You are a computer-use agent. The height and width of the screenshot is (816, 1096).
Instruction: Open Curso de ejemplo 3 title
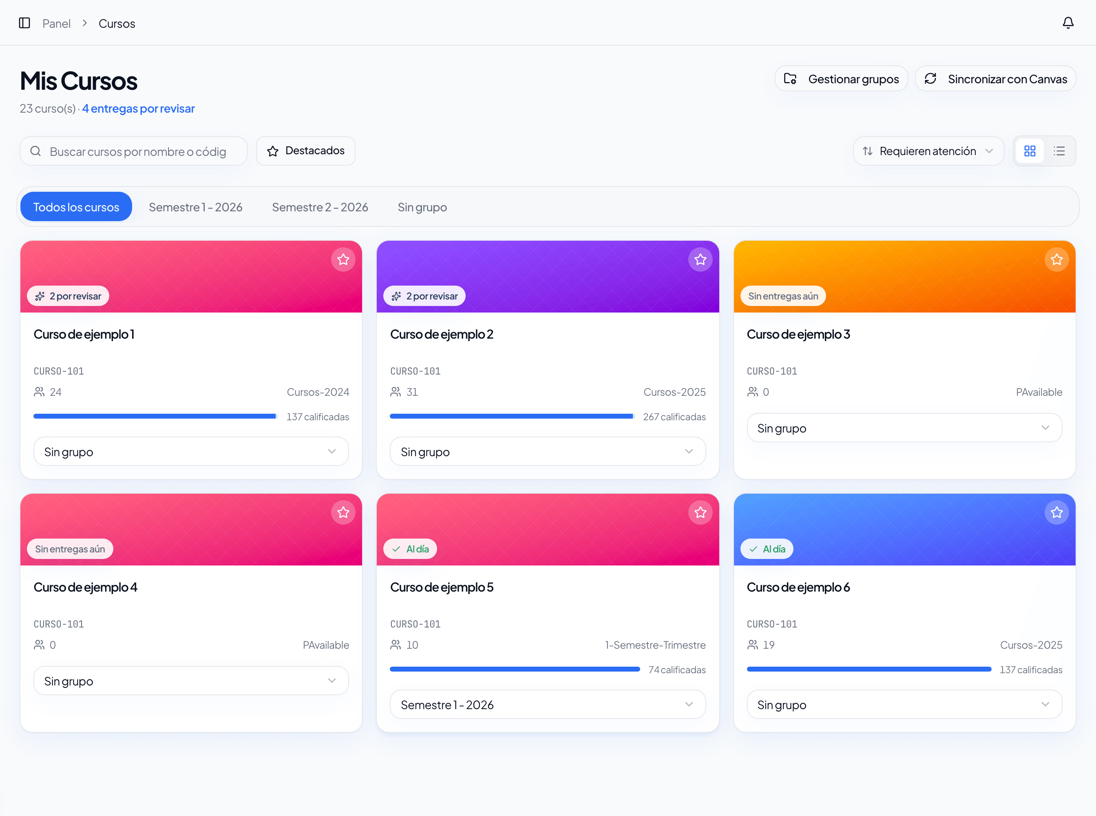coord(798,335)
